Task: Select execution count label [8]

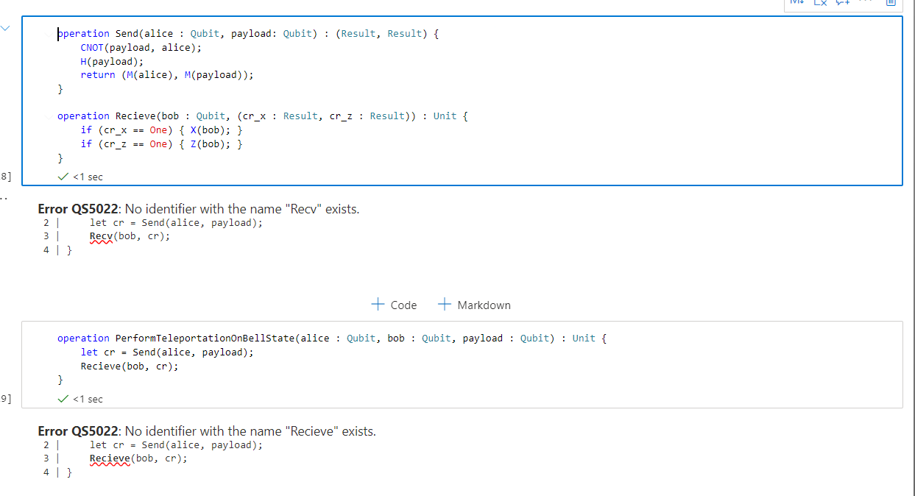Action: point(4,176)
